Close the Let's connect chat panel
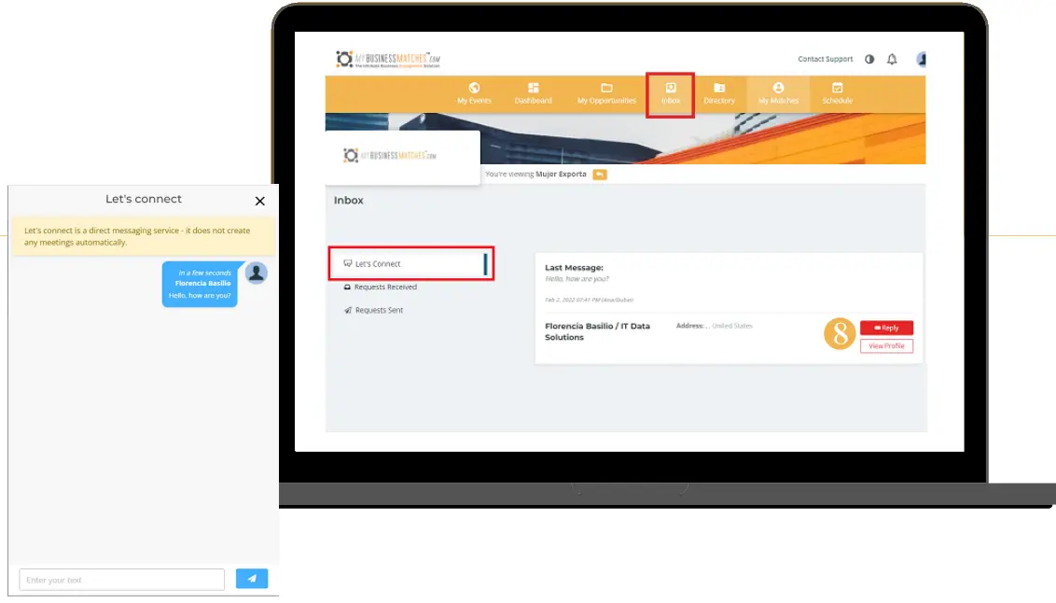Screen dimensions: 1056x603 click(x=260, y=201)
